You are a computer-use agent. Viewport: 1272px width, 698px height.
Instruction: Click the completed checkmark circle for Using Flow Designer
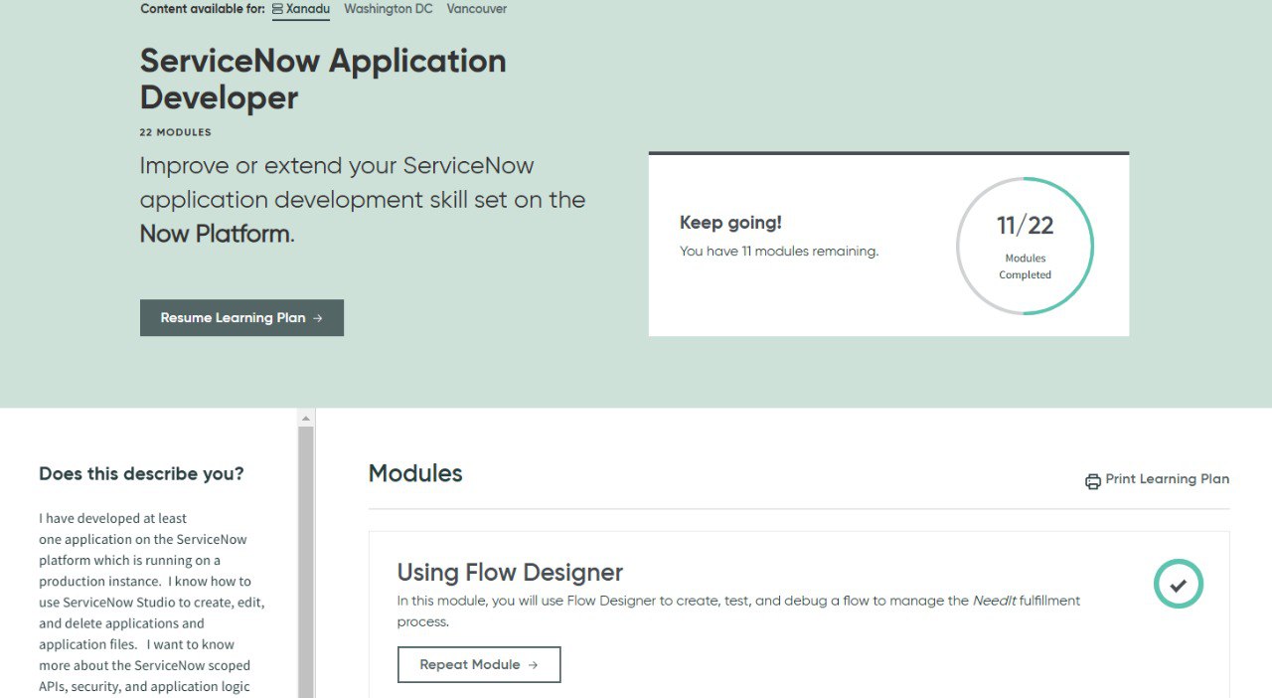(x=1178, y=585)
